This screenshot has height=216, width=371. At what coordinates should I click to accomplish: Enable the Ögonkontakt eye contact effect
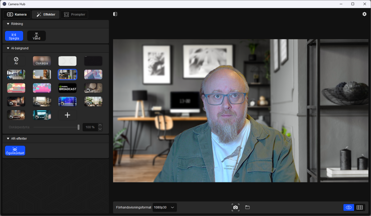[x=15, y=151]
